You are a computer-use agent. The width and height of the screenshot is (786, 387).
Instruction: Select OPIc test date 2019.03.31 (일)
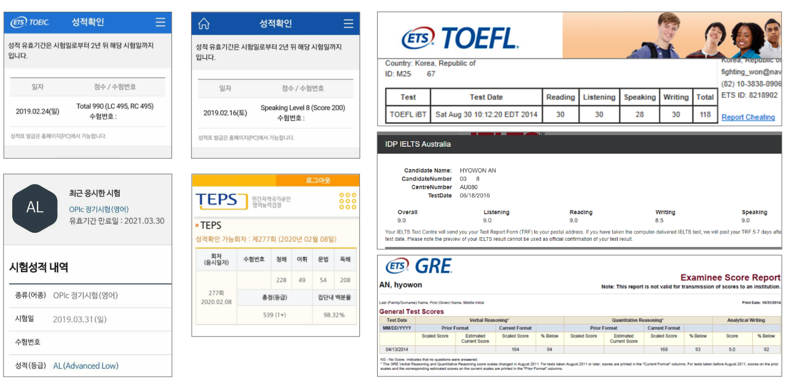pyautogui.click(x=80, y=319)
